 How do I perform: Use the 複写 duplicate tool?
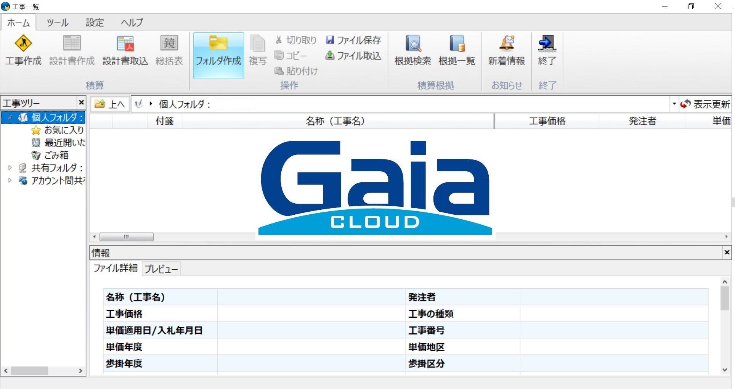coord(258,51)
